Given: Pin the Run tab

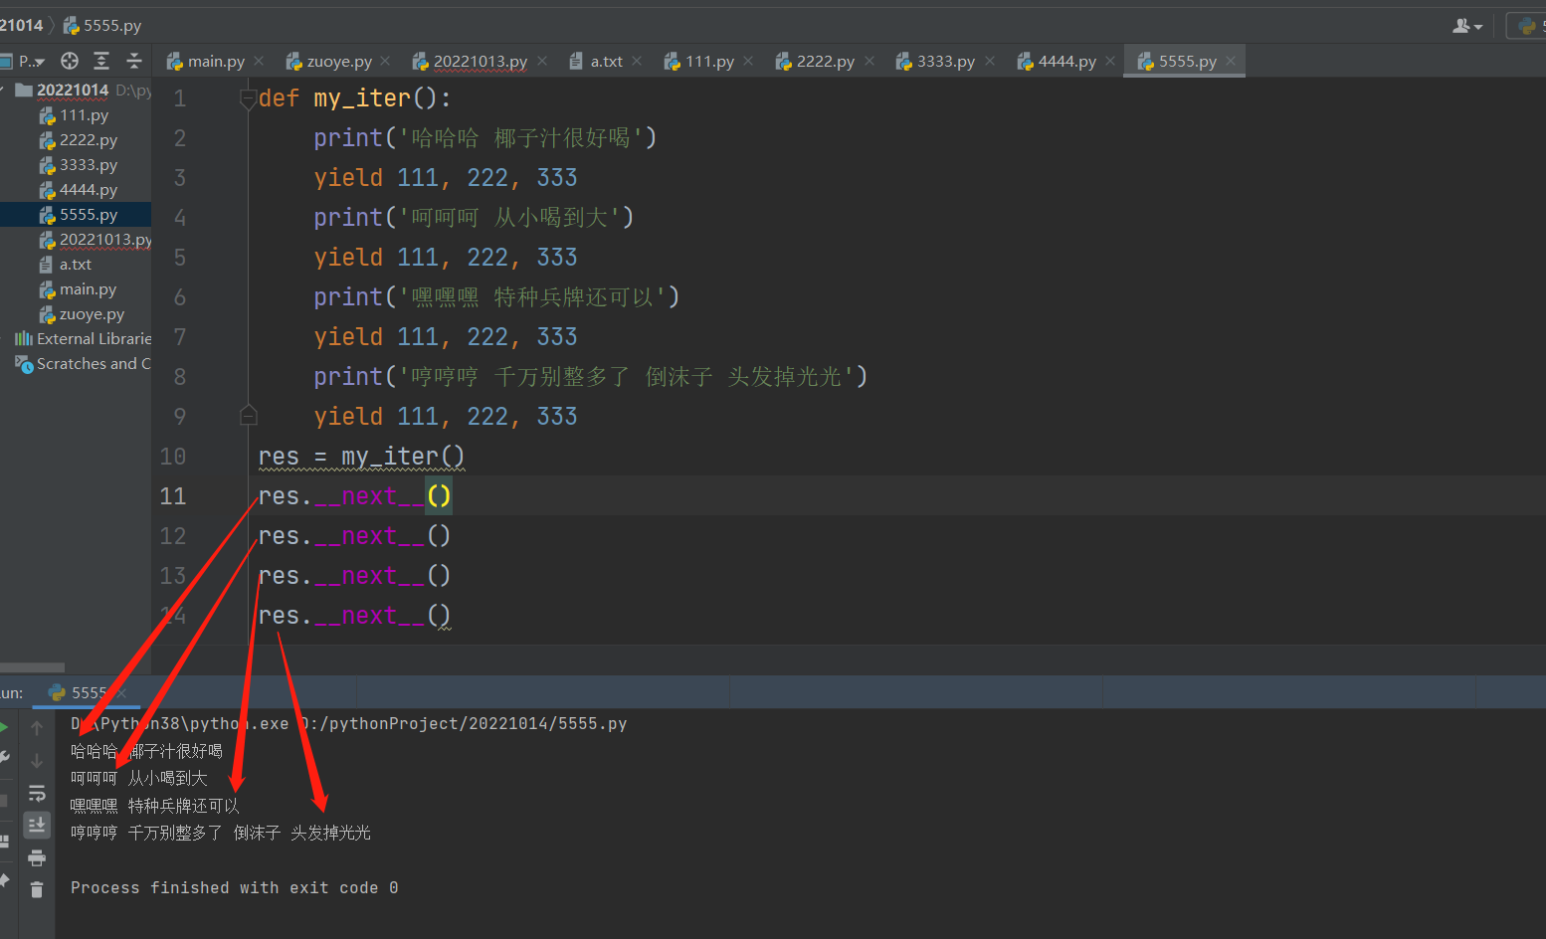Looking at the screenshot, I should click(4, 881).
